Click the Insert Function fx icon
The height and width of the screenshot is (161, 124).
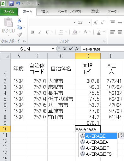77,49
